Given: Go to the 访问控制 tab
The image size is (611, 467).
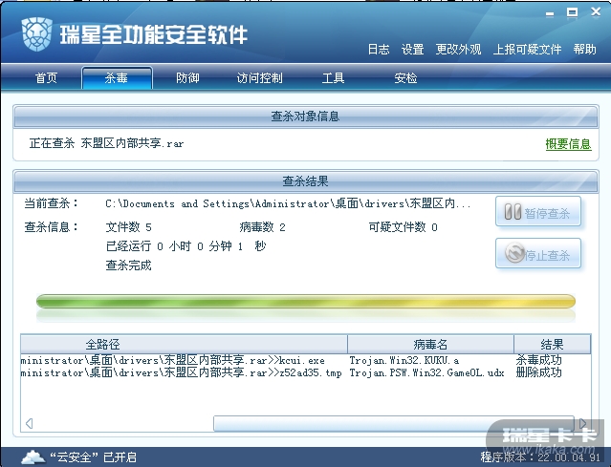Looking at the screenshot, I should tap(259, 78).
